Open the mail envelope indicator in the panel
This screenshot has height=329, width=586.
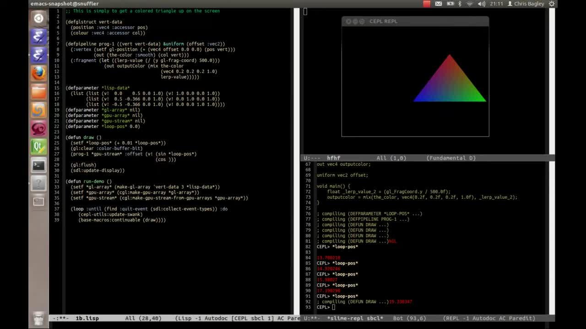tap(438, 4)
